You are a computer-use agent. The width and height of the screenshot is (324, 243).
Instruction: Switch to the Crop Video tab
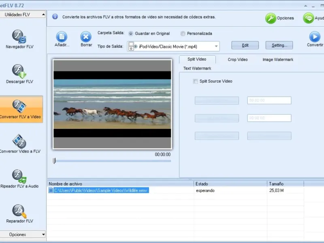coord(238,60)
